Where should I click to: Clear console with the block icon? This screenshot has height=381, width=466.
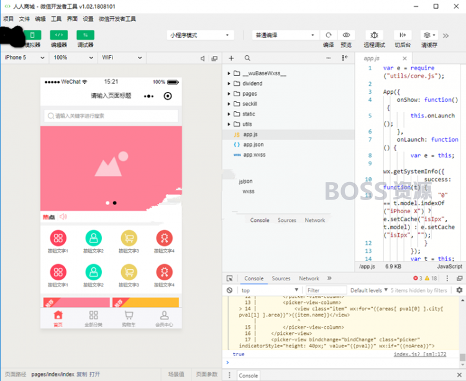coord(229,290)
